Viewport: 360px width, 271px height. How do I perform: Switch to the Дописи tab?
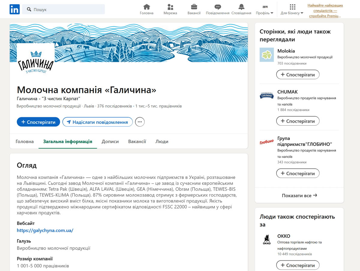(110, 141)
